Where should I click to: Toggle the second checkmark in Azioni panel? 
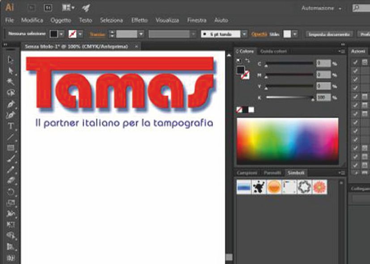coord(355,71)
